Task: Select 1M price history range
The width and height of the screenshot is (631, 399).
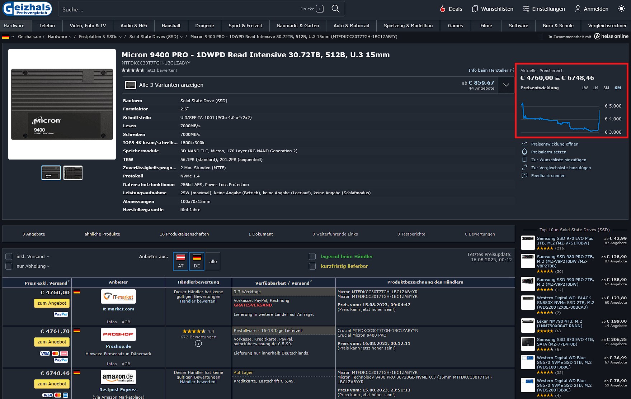Action: pos(595,88)
